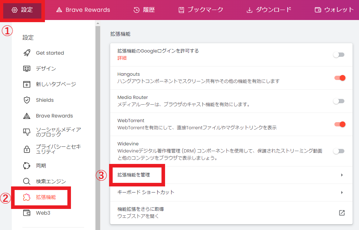Click the Brave Rewards triangle icon in top bar

pyautogui.click(x=59, y=10)
